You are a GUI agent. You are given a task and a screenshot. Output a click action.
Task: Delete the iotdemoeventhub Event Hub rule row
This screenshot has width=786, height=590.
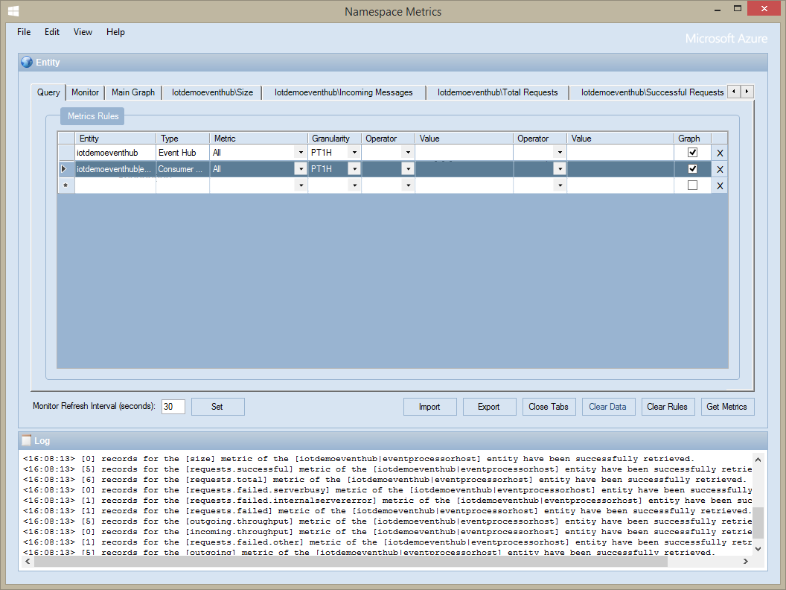720,153
